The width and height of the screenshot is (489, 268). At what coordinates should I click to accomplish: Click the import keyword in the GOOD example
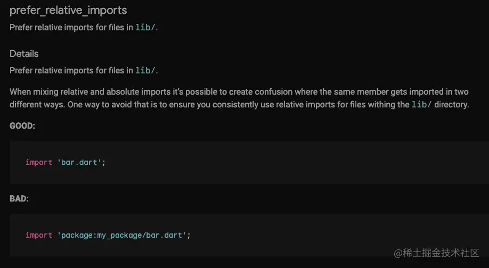click(x=39, y=162)
